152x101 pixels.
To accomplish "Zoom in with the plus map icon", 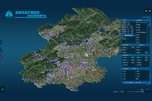I will [147, 89].
